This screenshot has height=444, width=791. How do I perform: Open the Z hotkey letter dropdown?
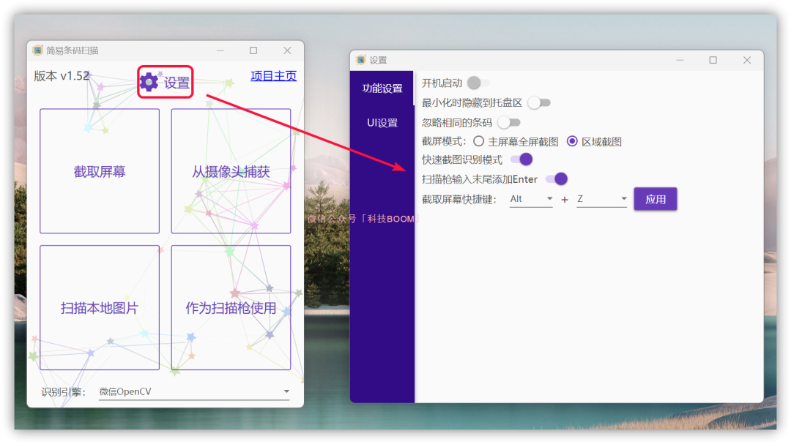click(x=602, y=199)
